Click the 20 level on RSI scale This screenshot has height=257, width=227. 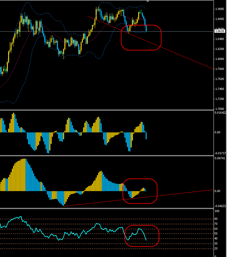[216, 249]
